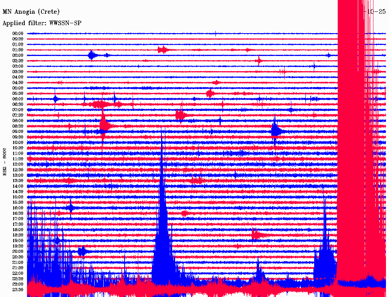Select the 20:30 time label
This screenshot has height=297, width=389.
[x=18, y=257]
